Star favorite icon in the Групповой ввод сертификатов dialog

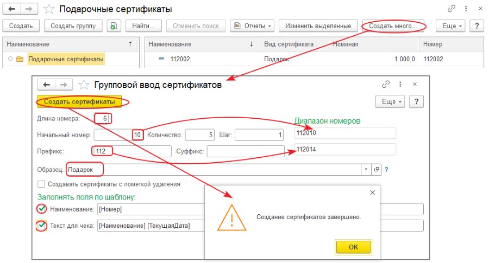tap(84, 85)
